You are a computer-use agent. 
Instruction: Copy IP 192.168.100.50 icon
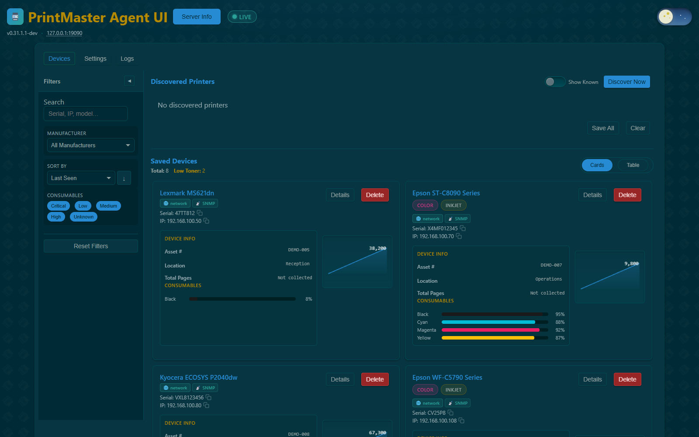coord(206,221)
